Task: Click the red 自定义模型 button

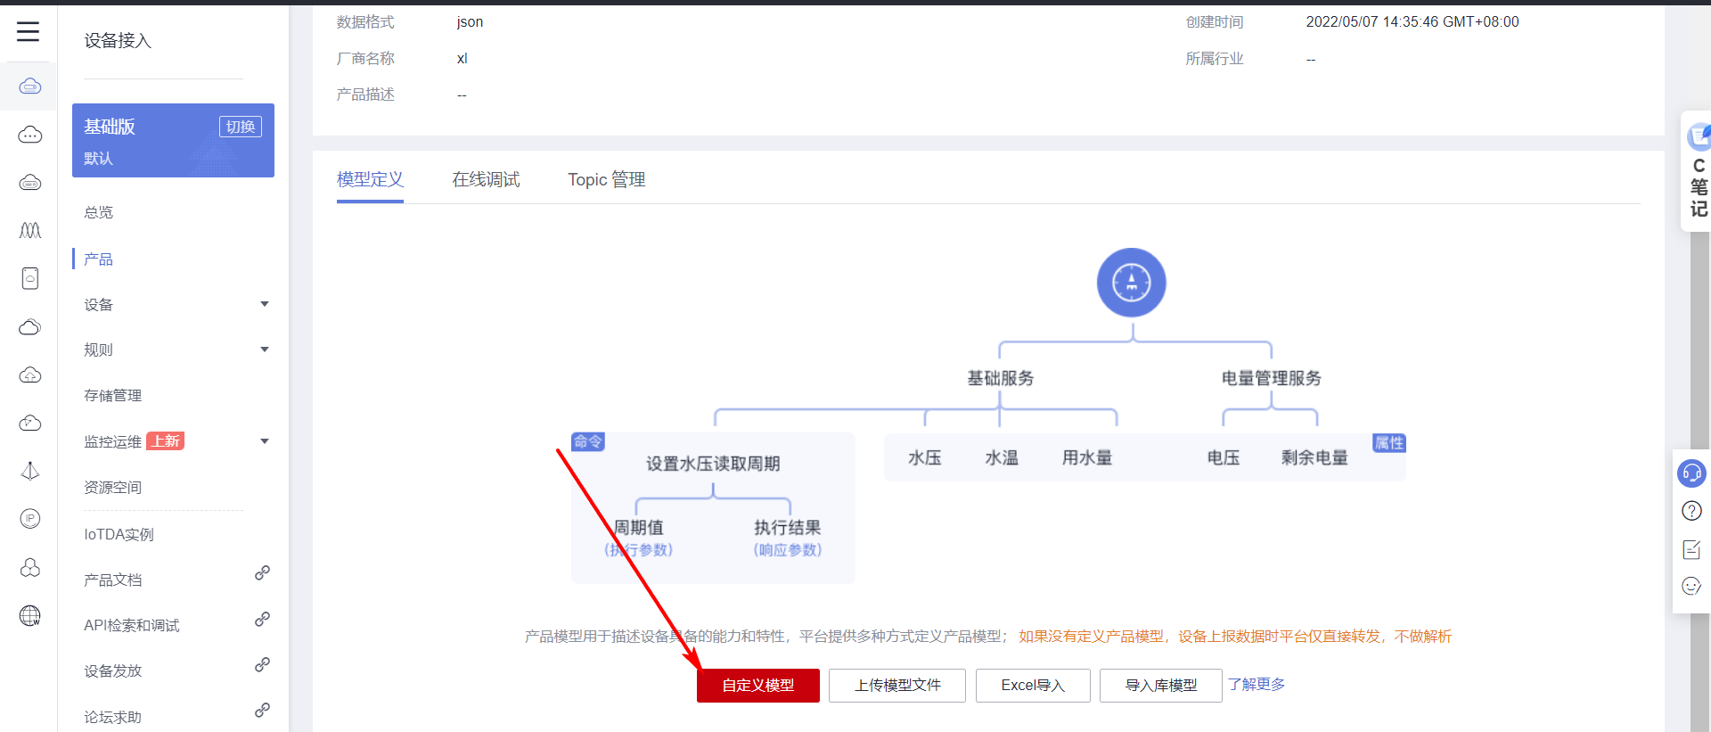Action: [x=758, y=686]
